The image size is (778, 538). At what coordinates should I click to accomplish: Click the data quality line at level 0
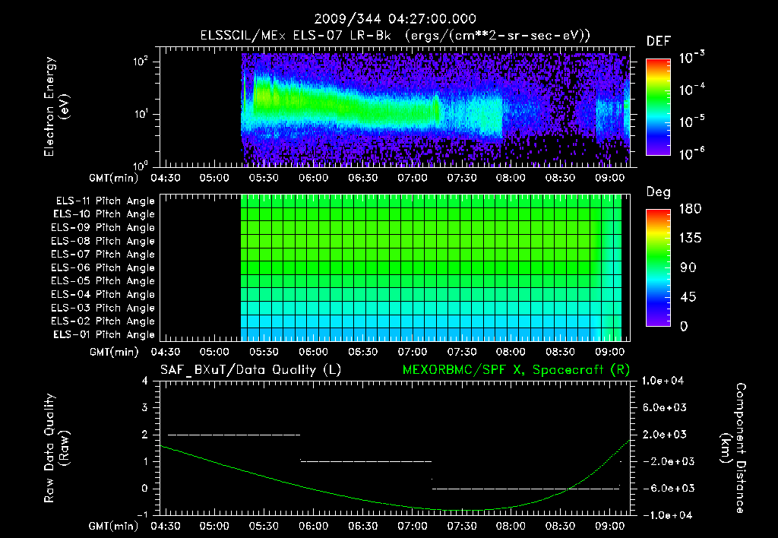pos(526,489)
